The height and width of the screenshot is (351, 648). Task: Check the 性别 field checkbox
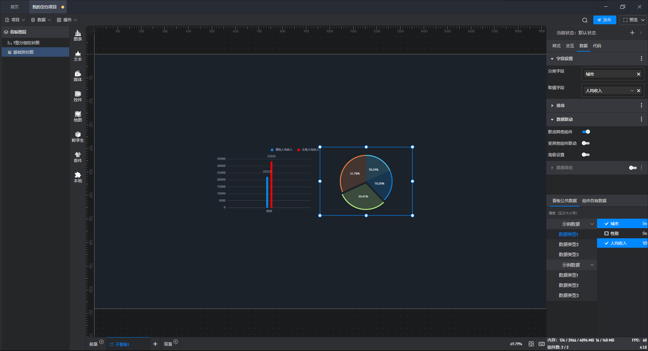pos(606,234)
